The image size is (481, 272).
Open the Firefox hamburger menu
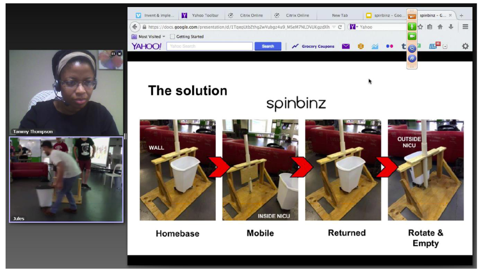click(465, 27)
